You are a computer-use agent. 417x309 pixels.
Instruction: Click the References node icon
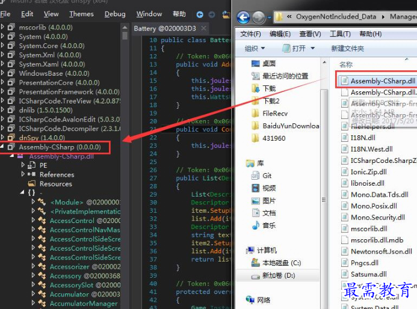point(32,174)
